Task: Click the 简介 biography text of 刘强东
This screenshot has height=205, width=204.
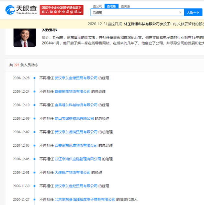Action: click(x=123, y=40)
